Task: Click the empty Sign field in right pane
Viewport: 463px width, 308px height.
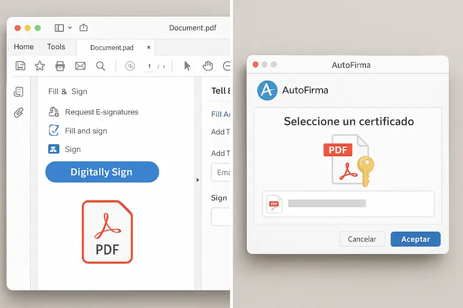Action: [x=221, y=217]
